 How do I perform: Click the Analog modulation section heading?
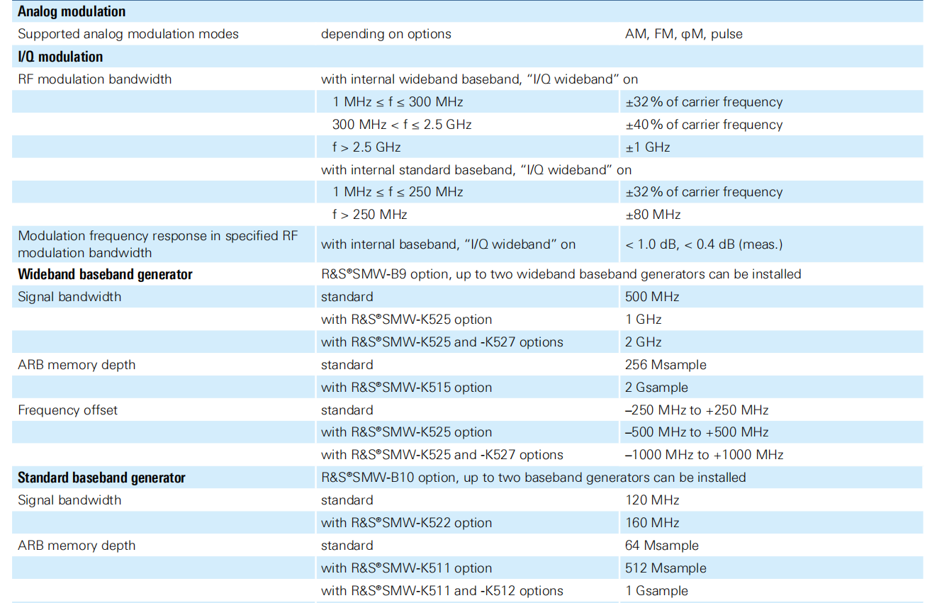[72, 11]
